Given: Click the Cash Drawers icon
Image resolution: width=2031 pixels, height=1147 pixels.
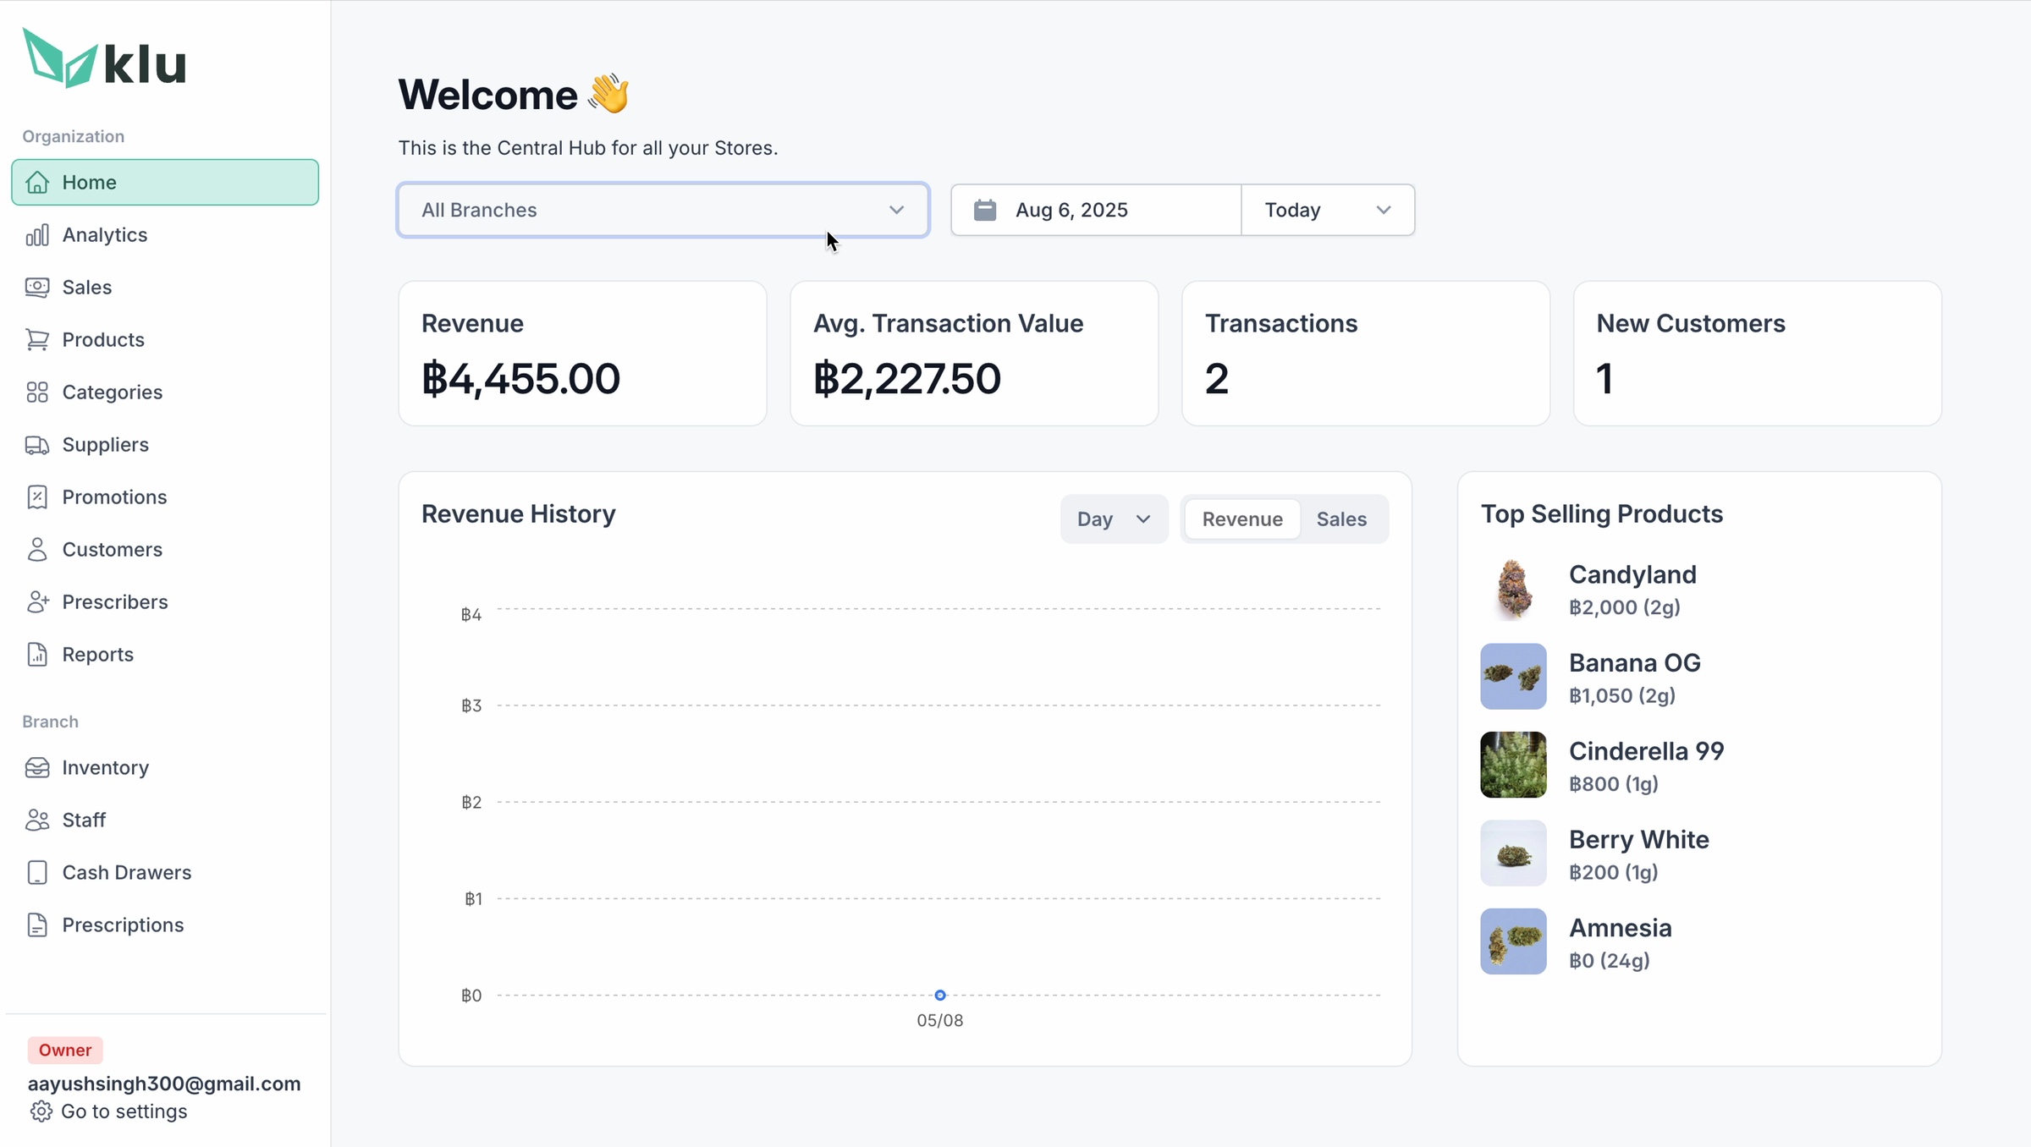Looking at the screenshot, I should [x=37, y=872].
